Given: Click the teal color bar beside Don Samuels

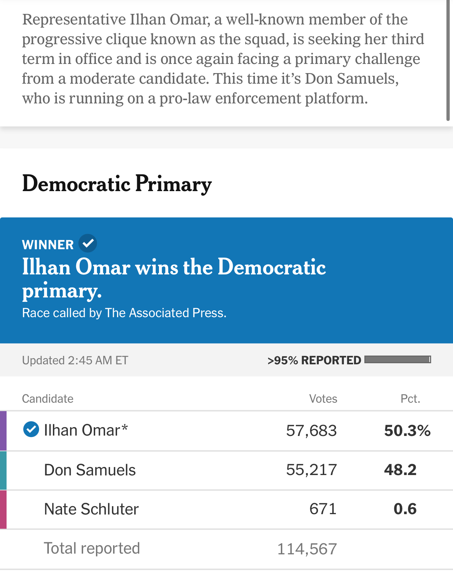Looking at the screenshot, I should click(x=3, y=470).
